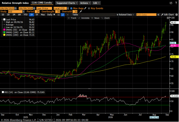The width and height of the screenshot is (179, 122).
Task: Expand chart type options dropdown arrow
Action: tap(68, 15)
